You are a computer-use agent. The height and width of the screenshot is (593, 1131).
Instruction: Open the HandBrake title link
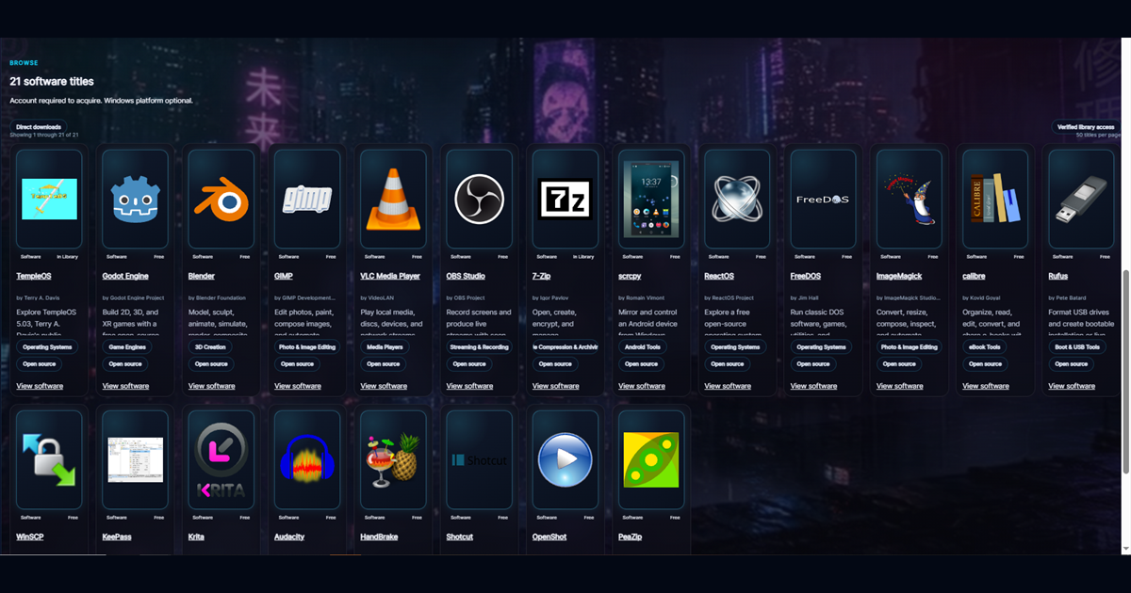click(x=379, y=537)
